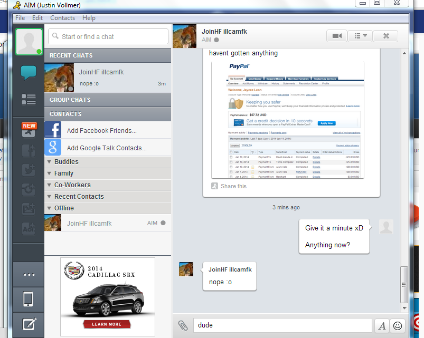Click the add Twitter sidebar icon
Viewport: 424px width, 338px height.
pyautogui.click(x=29, y=170)
